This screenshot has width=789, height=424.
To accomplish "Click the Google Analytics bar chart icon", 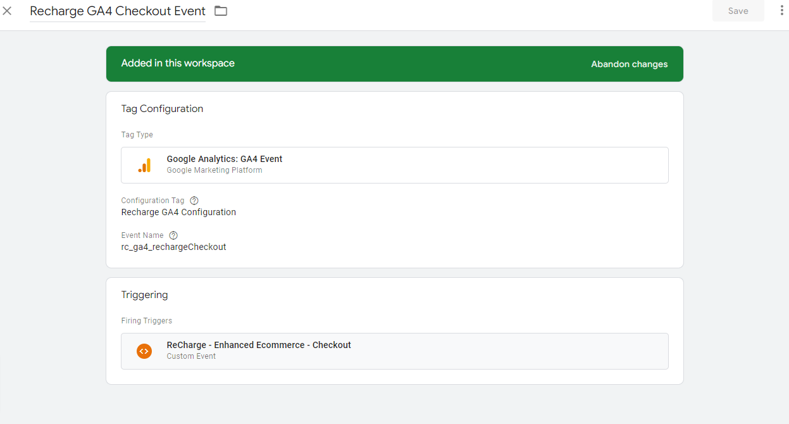I will point(144,165).
